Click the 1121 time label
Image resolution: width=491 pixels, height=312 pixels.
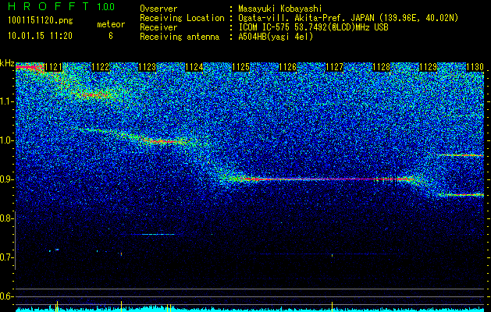click(x=54, y=67)
